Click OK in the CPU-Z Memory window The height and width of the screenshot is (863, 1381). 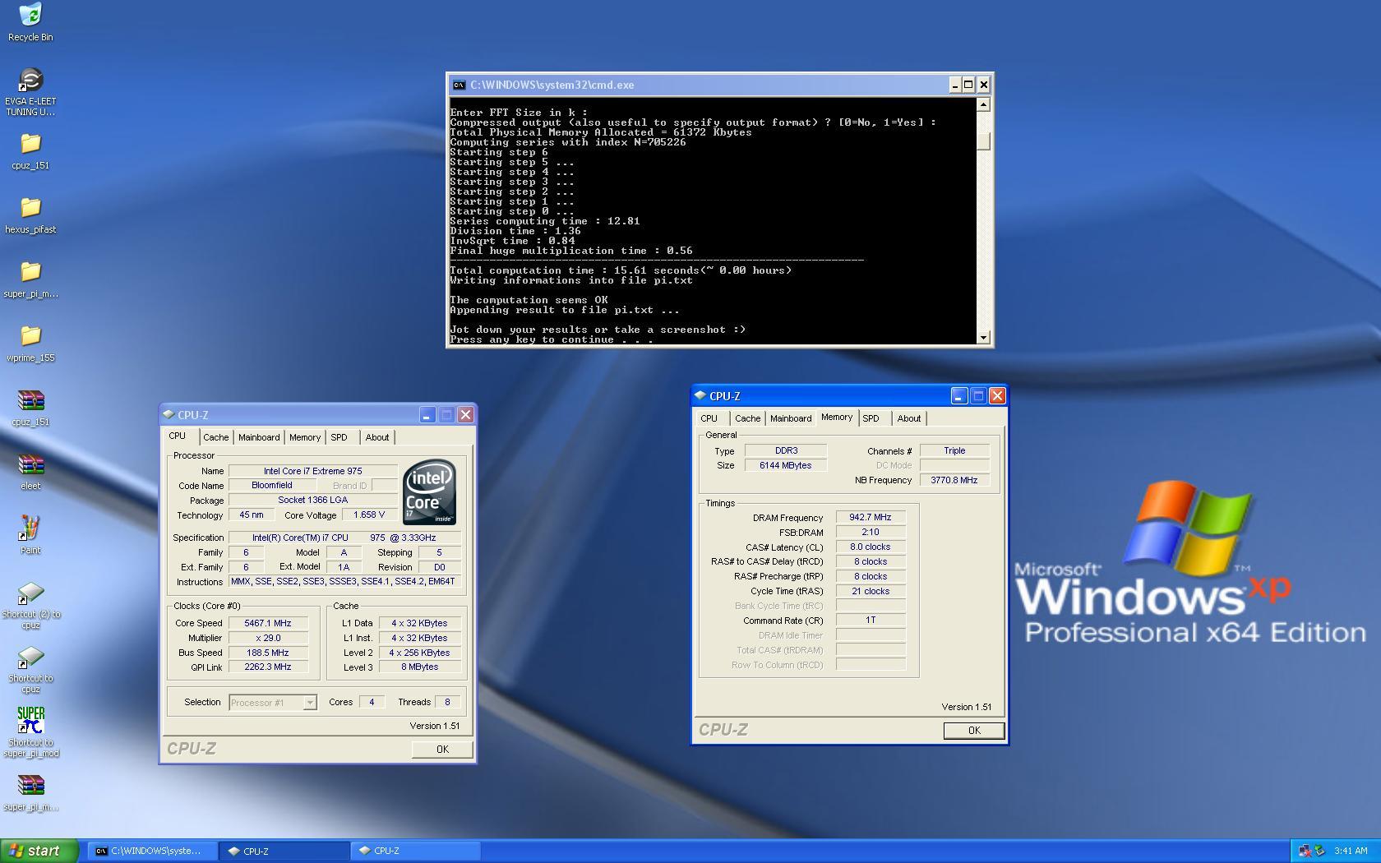point(974,730)
